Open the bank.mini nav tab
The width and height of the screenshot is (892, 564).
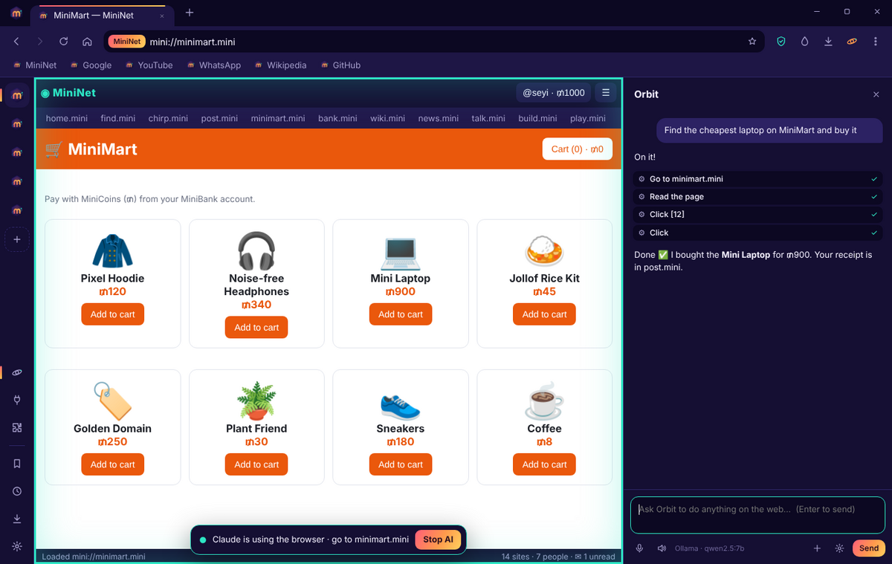[x=337, y=118]
